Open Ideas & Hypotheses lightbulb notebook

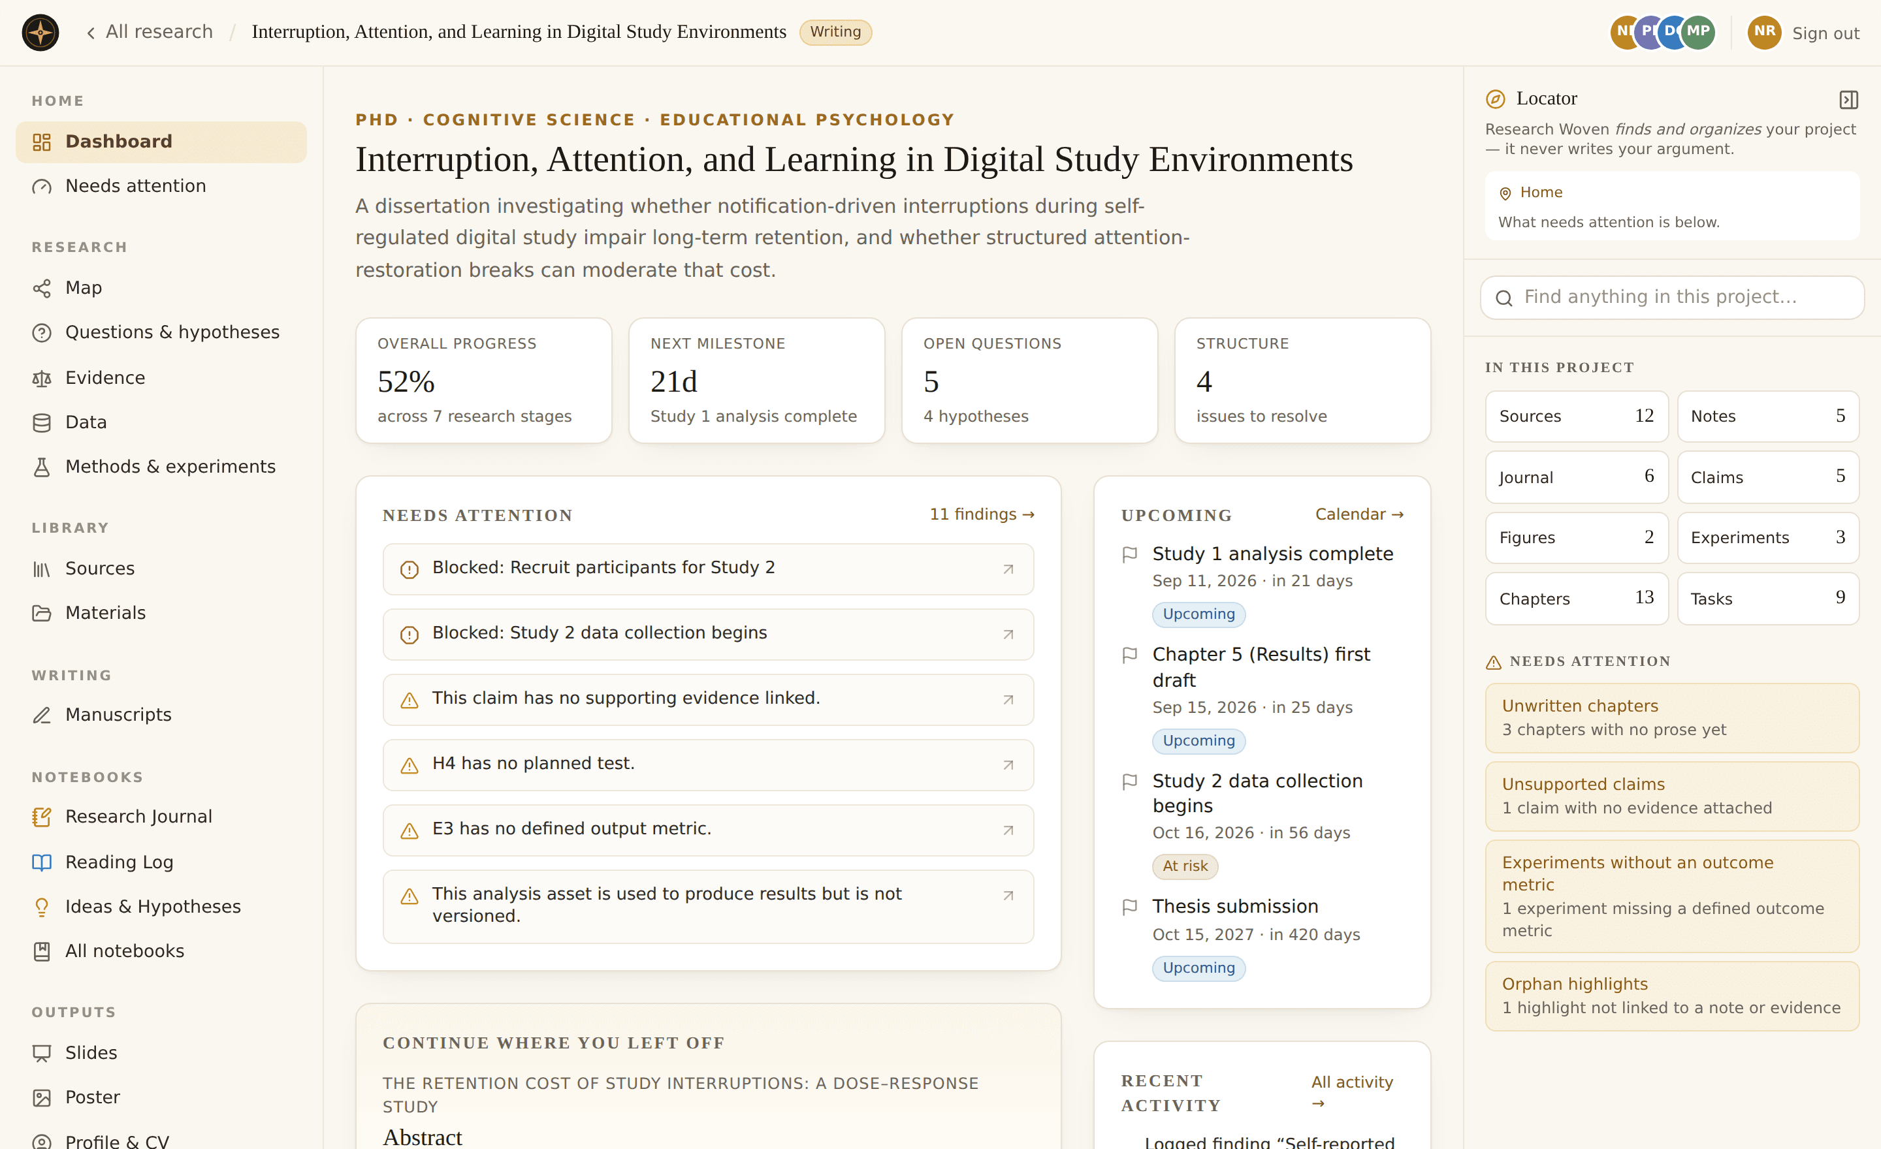(161, 906)
